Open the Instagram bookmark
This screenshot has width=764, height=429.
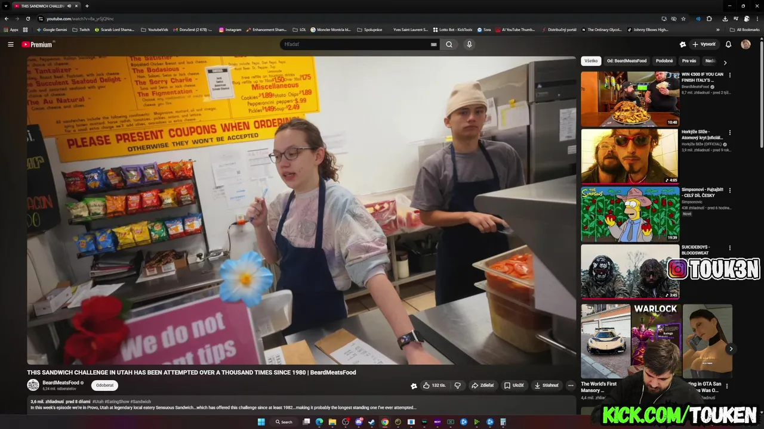[230, 29]
